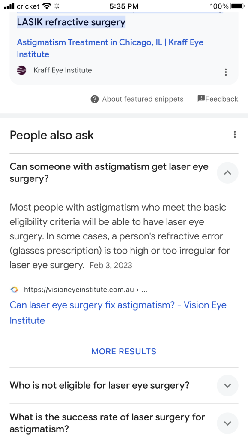
Task: Open the Kraff Eye Institute snippet options menu
Action: coord(226,72)
